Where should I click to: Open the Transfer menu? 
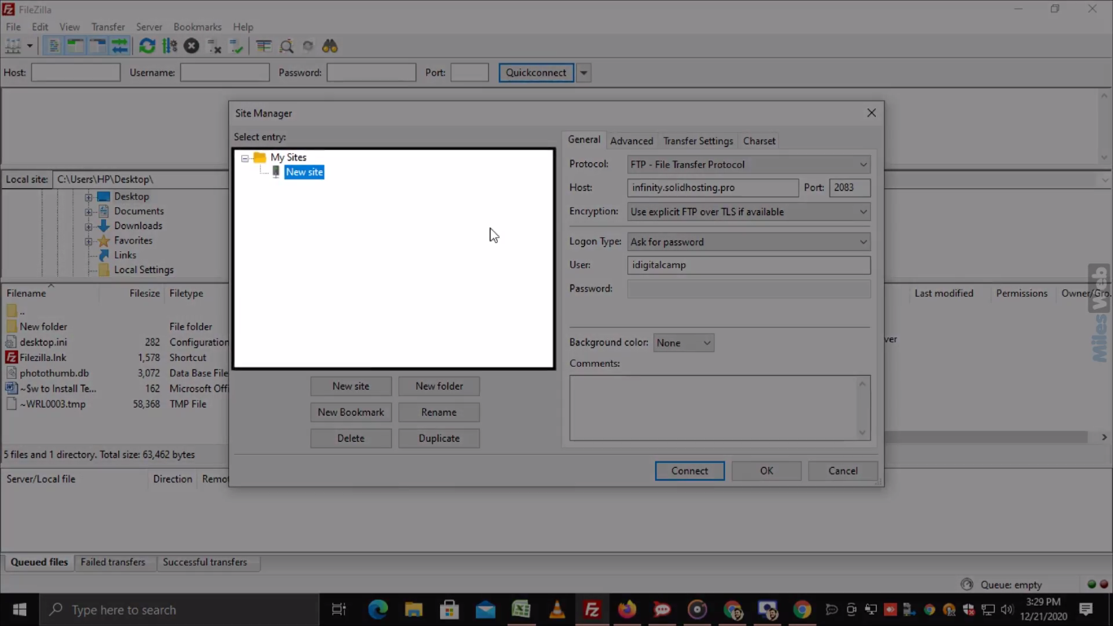[x=108, y=27]
